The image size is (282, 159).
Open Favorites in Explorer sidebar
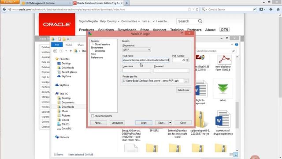[x=64, y=59]
